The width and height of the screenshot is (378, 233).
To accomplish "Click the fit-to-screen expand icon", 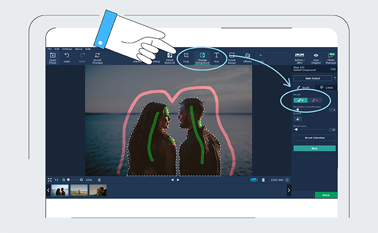I will [x=50, y=180].
